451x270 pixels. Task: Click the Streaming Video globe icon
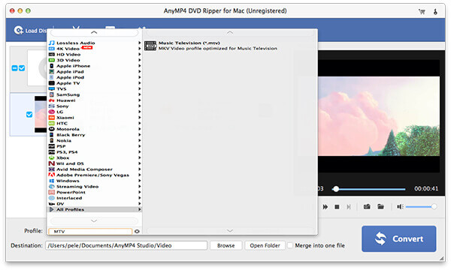pyautogui.click(x=51, y=186)
